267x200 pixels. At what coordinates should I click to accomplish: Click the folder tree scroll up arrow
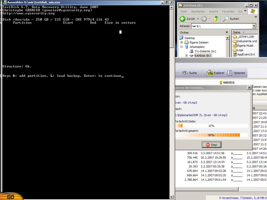(227, 38)
